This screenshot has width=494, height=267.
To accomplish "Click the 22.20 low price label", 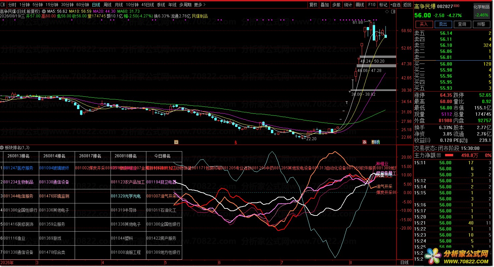I will [311, 139].
